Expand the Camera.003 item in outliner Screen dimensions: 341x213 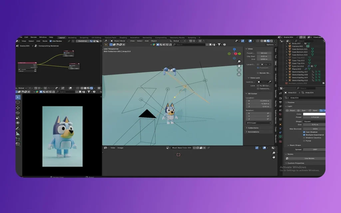coord(286,46)
